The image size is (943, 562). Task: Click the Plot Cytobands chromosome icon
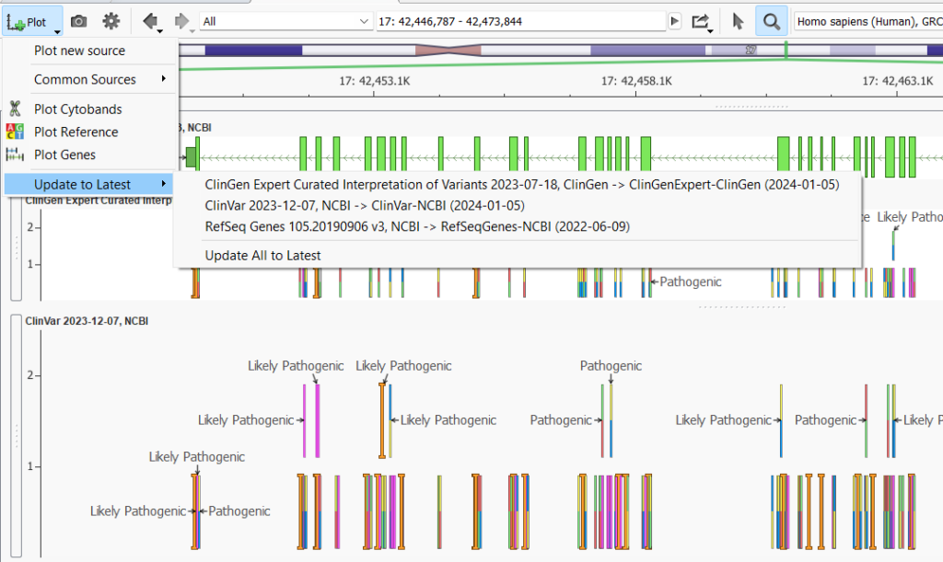click(x=15, y=109)
